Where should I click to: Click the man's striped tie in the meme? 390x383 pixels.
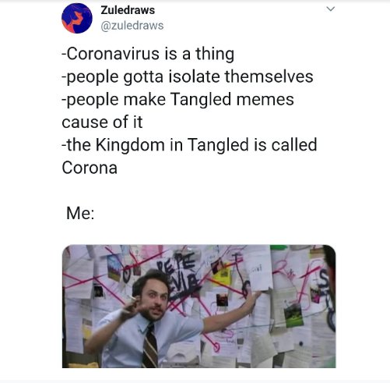150,346
